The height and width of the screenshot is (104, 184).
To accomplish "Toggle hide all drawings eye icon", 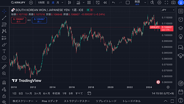I will coord(4,102).
